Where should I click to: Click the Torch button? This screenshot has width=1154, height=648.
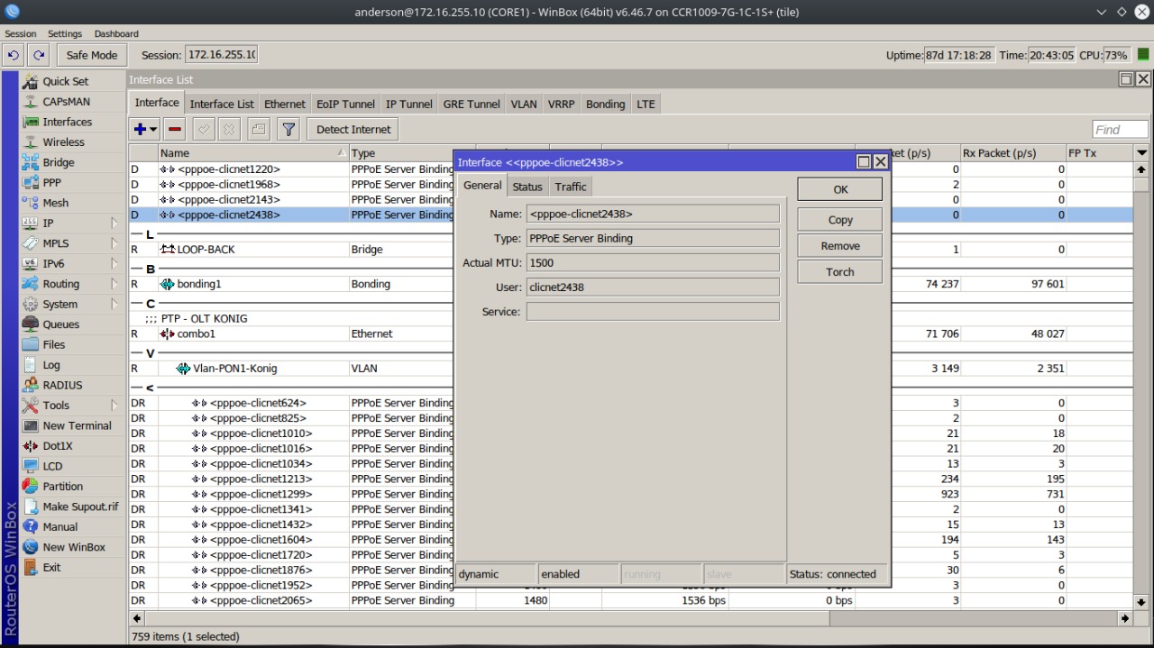pos(839,272)
